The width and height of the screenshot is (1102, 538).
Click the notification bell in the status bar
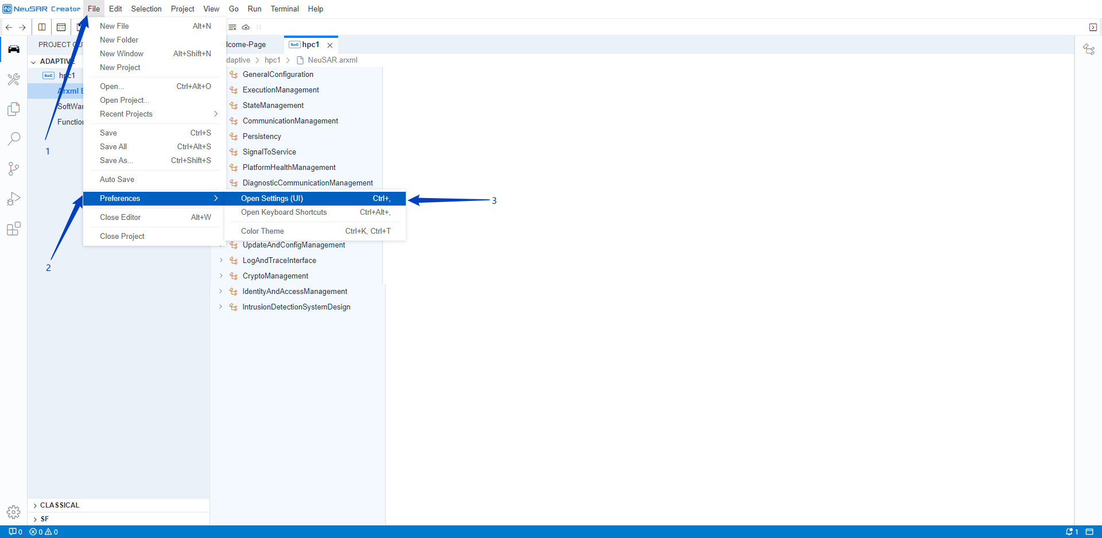pos(1071,532)
